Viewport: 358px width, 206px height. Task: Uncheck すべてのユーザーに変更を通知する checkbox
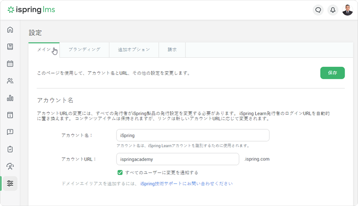coord(120,173)
